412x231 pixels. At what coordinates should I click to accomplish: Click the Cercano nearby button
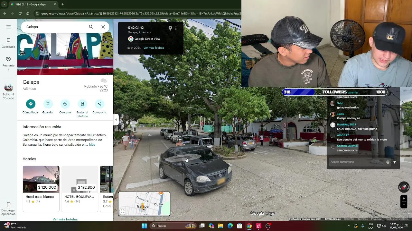[x=65, y=107]
